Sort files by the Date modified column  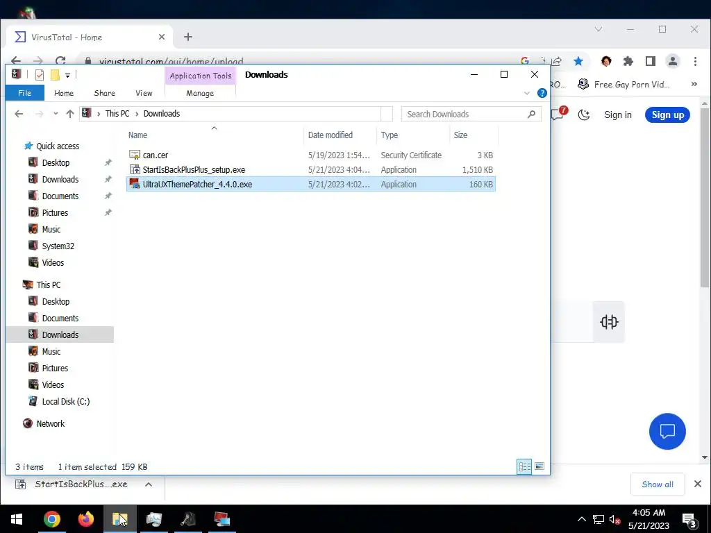[339, 135]
